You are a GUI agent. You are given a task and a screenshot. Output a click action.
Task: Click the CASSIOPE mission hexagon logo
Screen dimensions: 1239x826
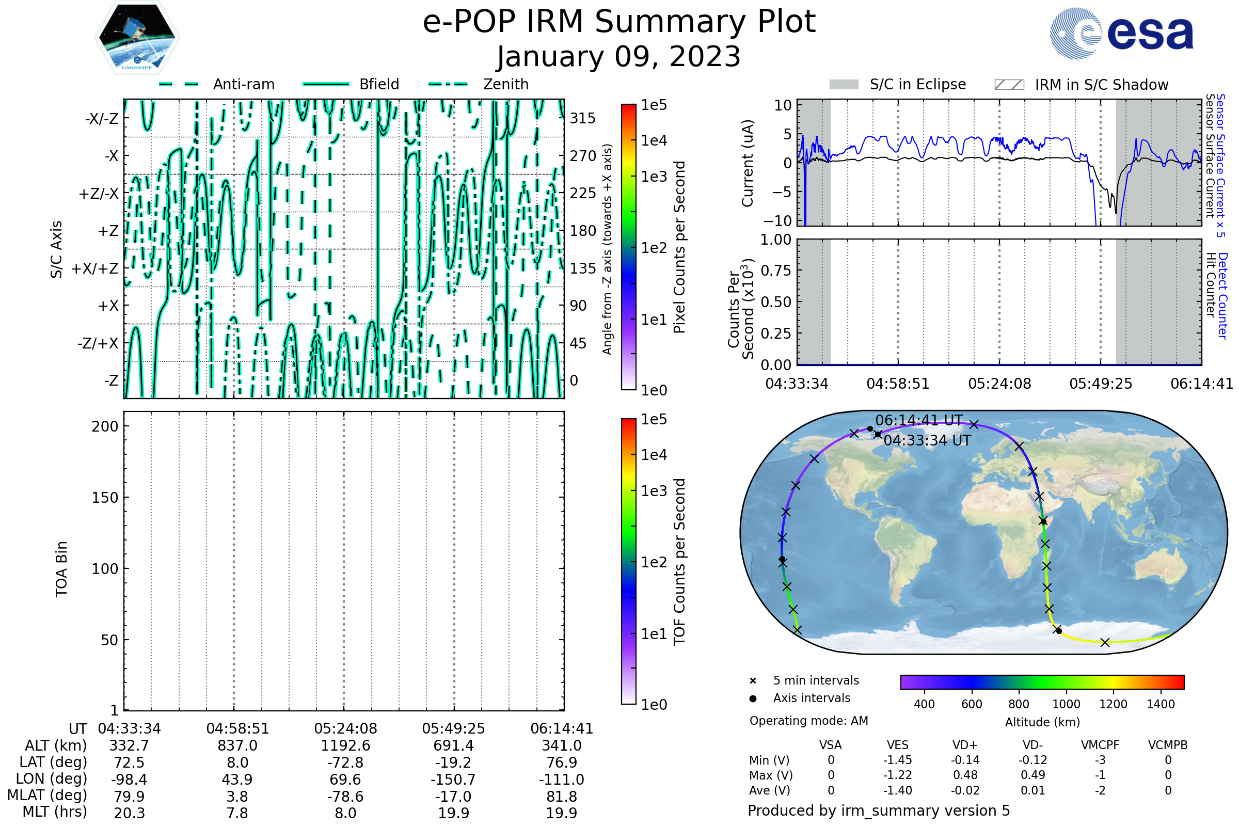click(137, 38)
